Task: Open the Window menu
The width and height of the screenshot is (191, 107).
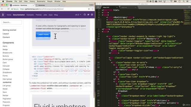Action: pyautogui.click(x=57, y=1)
